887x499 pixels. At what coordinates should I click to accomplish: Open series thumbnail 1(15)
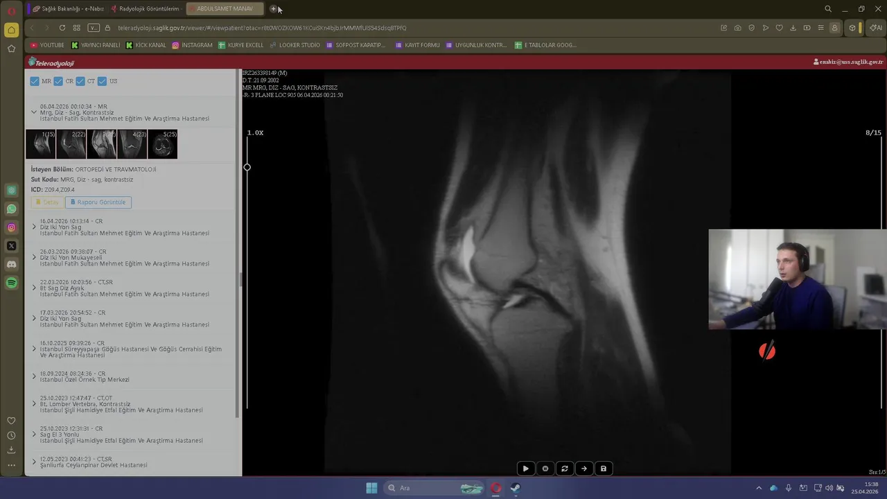pyautogui.click(x=41, y=144)
